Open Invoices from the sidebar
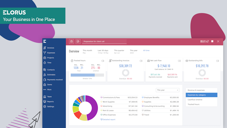 51,48
